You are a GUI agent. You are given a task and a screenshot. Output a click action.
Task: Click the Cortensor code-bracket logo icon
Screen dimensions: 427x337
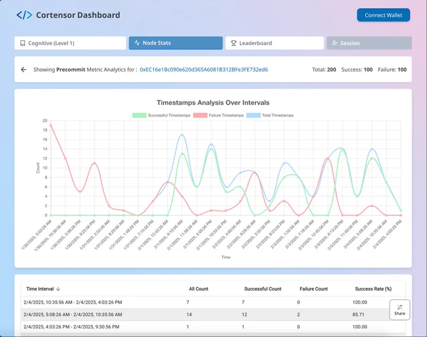[24, 15]
